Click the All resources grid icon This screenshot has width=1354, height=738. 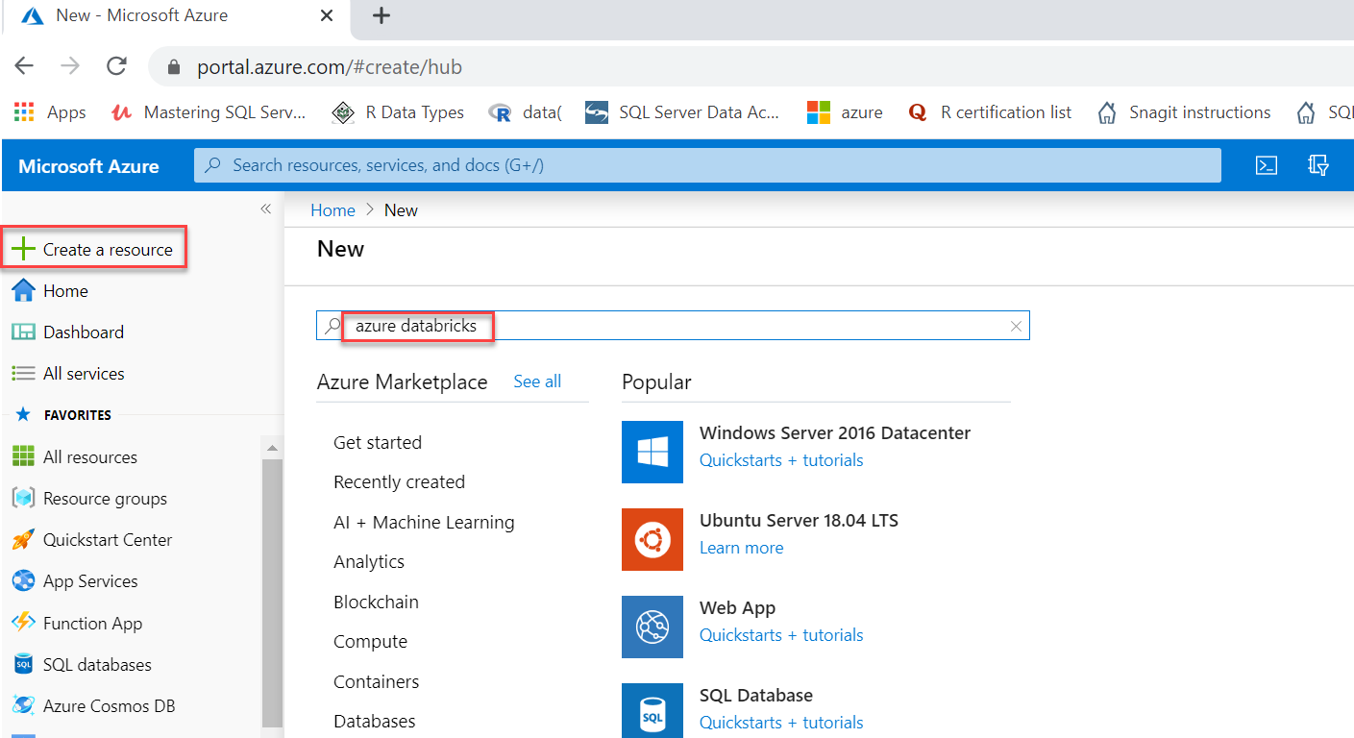23,457
